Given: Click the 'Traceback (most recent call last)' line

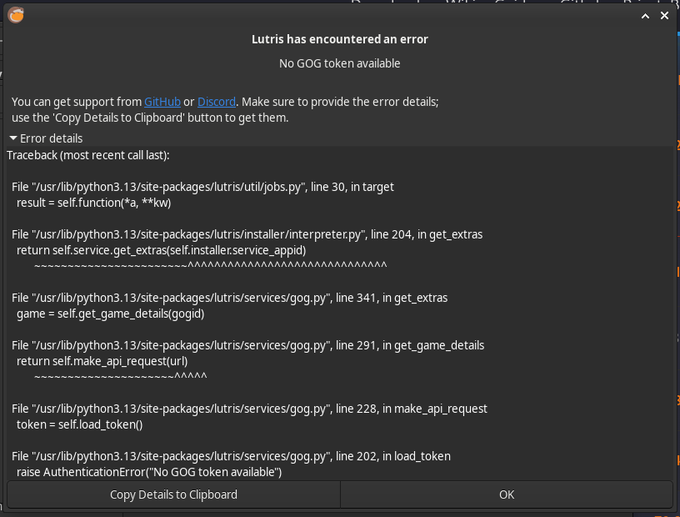Looking at the screenshot, I should click(88, 155).
